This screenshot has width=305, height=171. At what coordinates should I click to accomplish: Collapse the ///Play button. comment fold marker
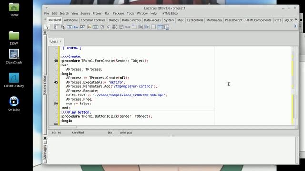61,112
